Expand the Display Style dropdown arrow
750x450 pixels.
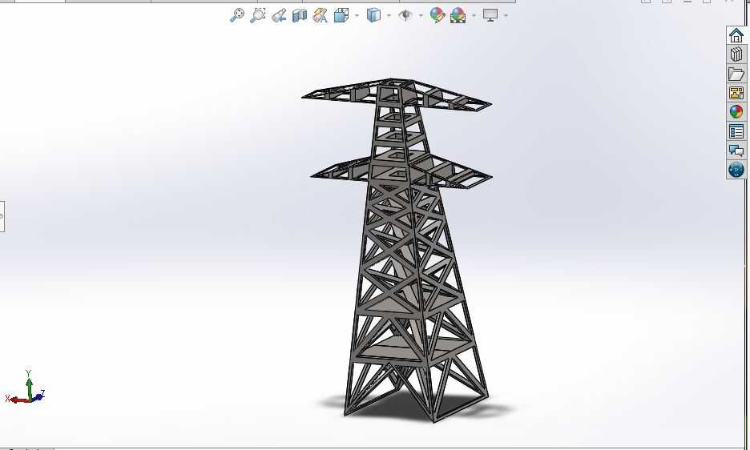coord(389,15)
